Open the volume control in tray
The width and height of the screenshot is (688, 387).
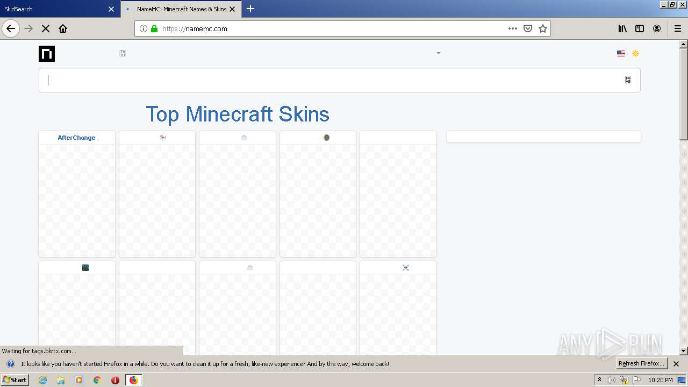point(611,380)
